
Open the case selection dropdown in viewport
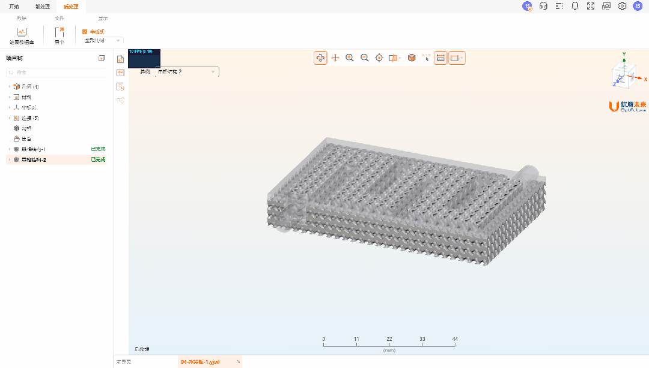point(187,72)
